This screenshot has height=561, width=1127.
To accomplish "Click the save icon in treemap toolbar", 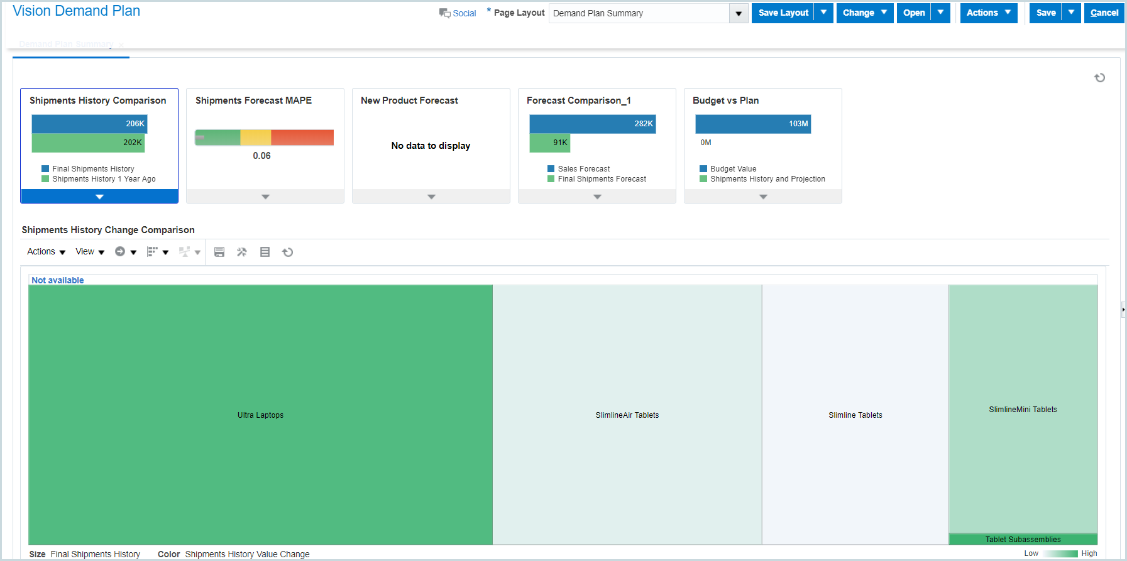I will [x=219, y=252].
